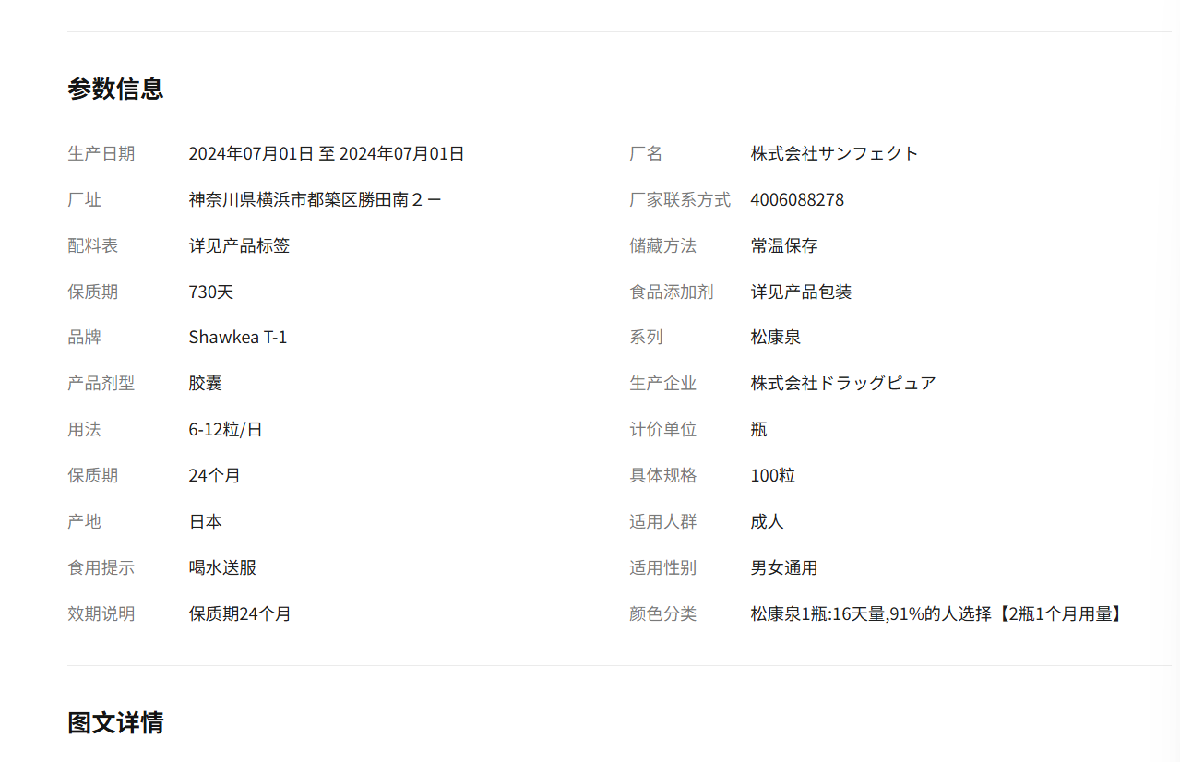Viewport: 1180px width, 762px height.
Task: Click the usage value 6-12粒/日
Action: [x=226, y=430]
